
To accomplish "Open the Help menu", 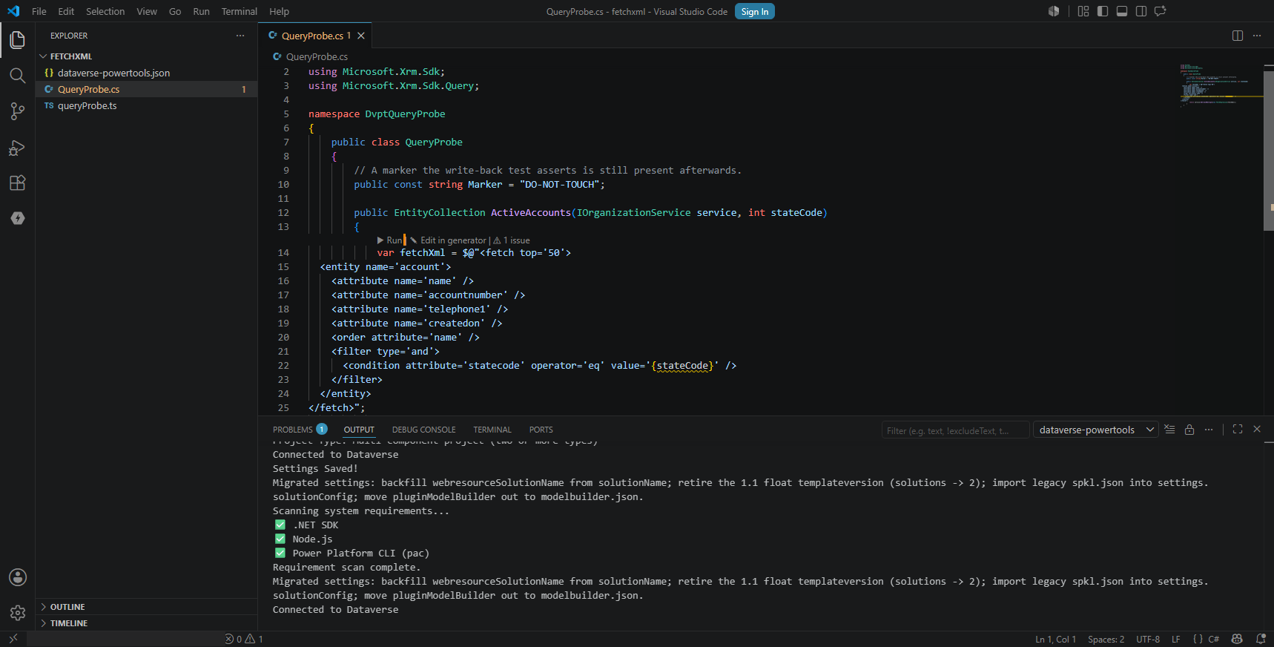I will 279,11.
